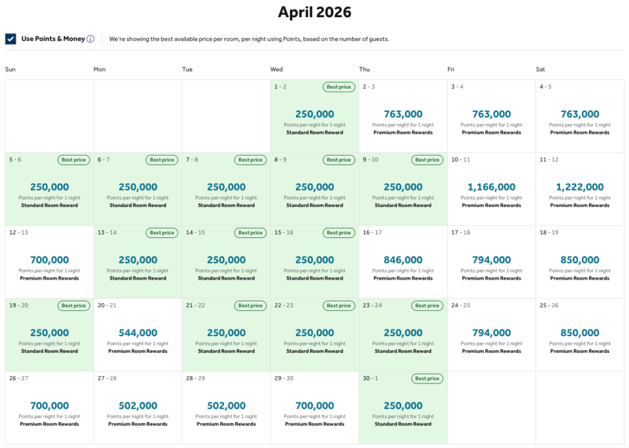Click the April 2026 calendar heading
The height and width of the screenshot is (448, 629).
click(x=314, y=12)
